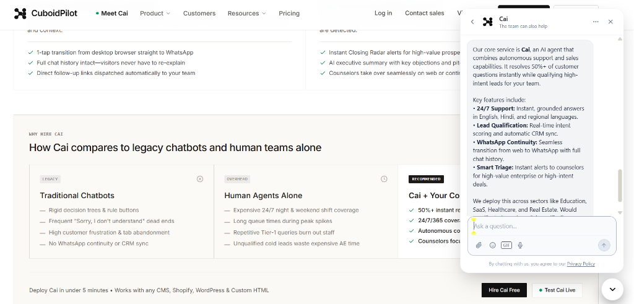Image resolution: width=634 pixels, height=304 pixels.
Task: Click the CuboidPilot logo icon
Action: pos(20,14)
